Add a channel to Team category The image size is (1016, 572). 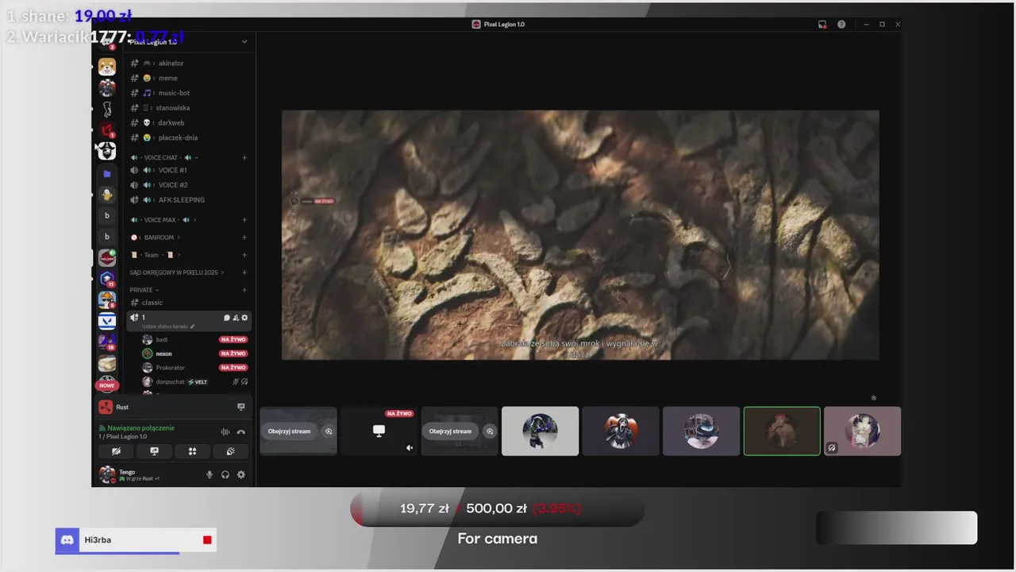click(244, 255)
